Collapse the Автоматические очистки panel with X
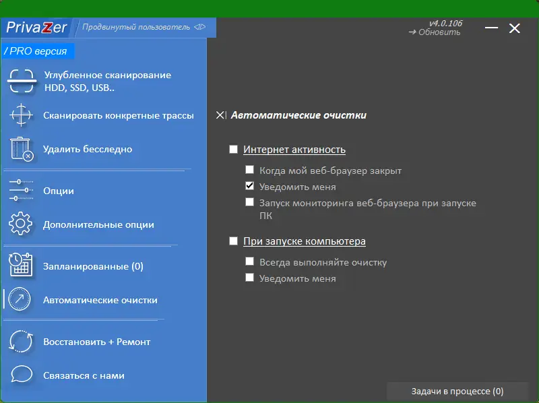 click(x=221, y=115)
